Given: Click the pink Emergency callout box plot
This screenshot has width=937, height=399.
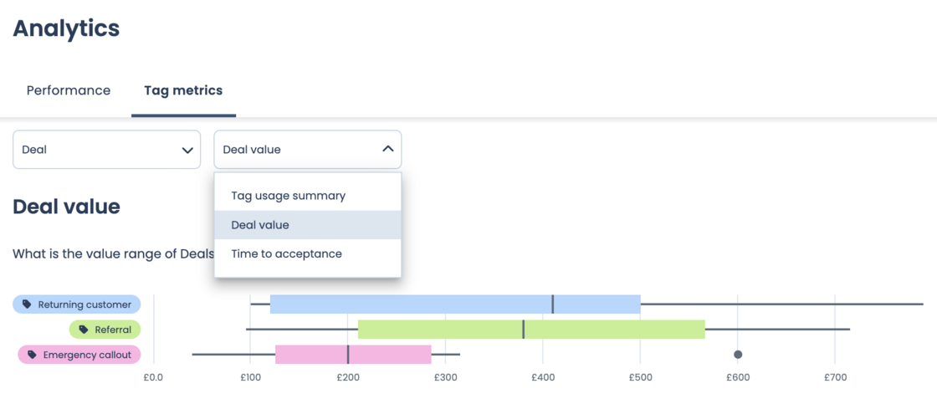Looking at the screenshot, I should pos(310,355).
